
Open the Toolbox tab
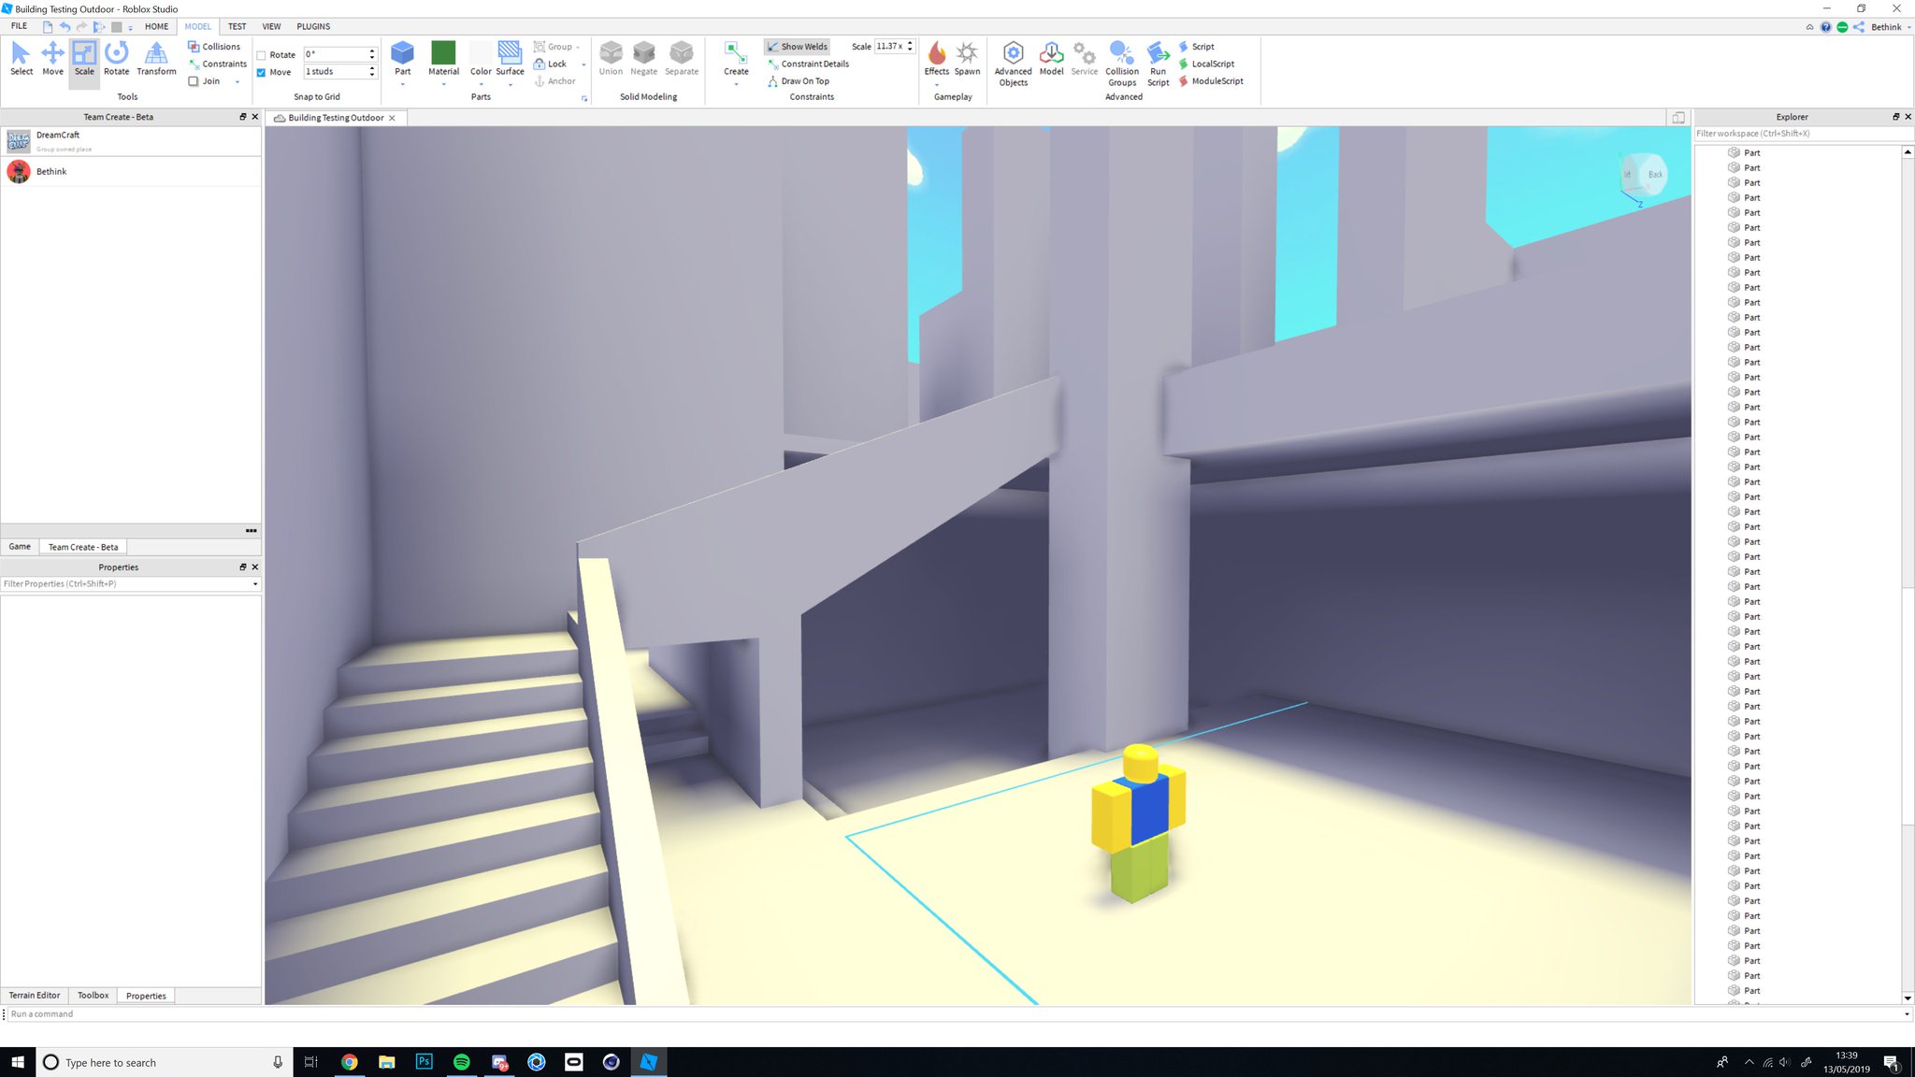click(93, 996)
